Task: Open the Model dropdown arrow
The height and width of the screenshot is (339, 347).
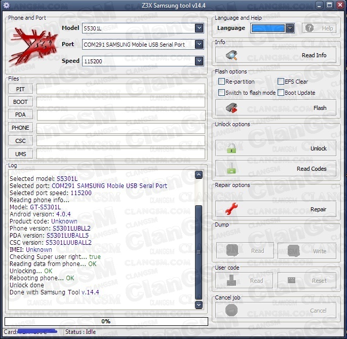Action: tap(199, 28)
